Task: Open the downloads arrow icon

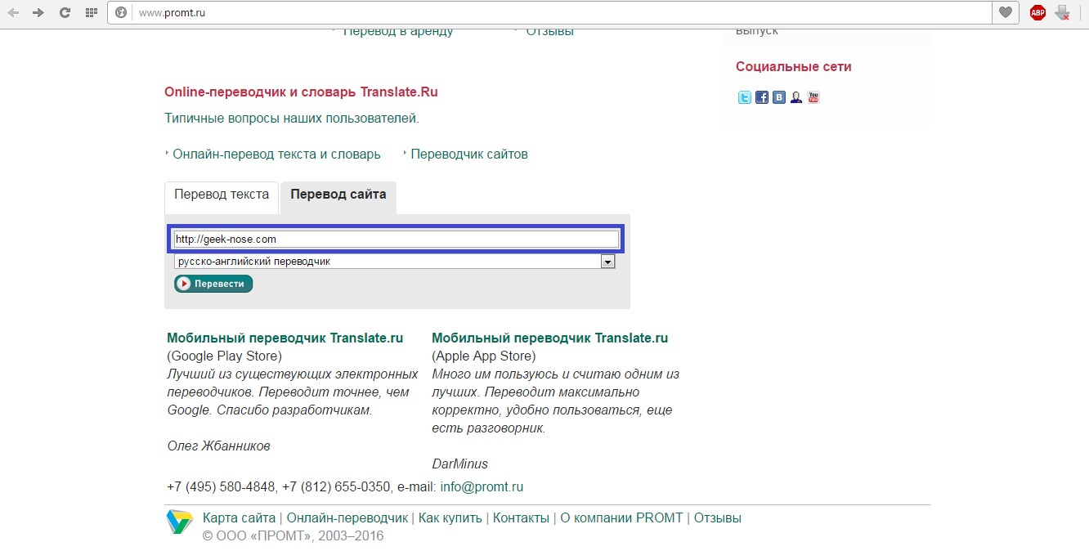Action: pyautogui.click(x=1063, y=12)
